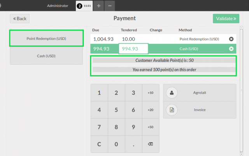Screen dimensions: 249x156
Task: Click Customer Available Points message
Action: coord(164,60)
